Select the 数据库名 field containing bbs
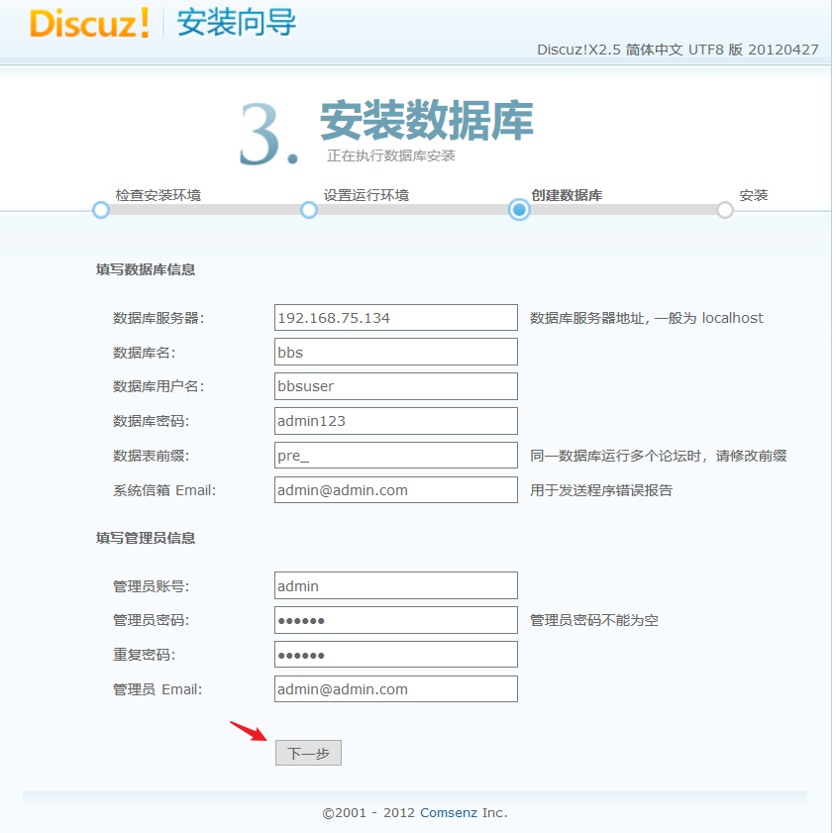Viewport: 836px width, 833px height. (x=395, y=352)
